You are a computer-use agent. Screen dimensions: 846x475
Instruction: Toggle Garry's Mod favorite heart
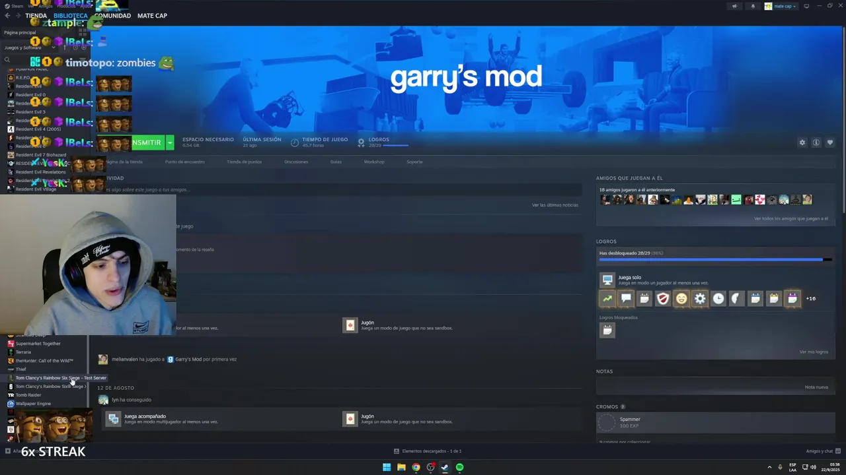click(x=830, y=142)
